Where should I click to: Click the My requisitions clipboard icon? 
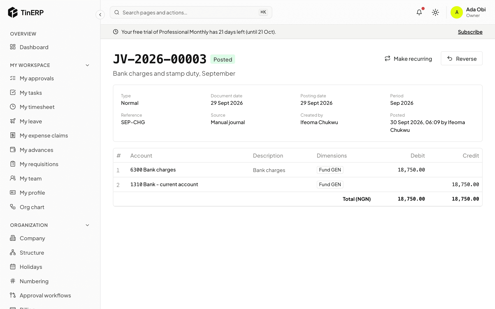13,164
